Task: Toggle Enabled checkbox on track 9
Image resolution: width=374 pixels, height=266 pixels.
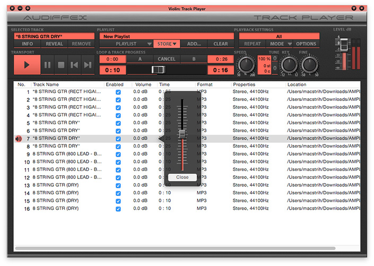Action: [118, 155]
